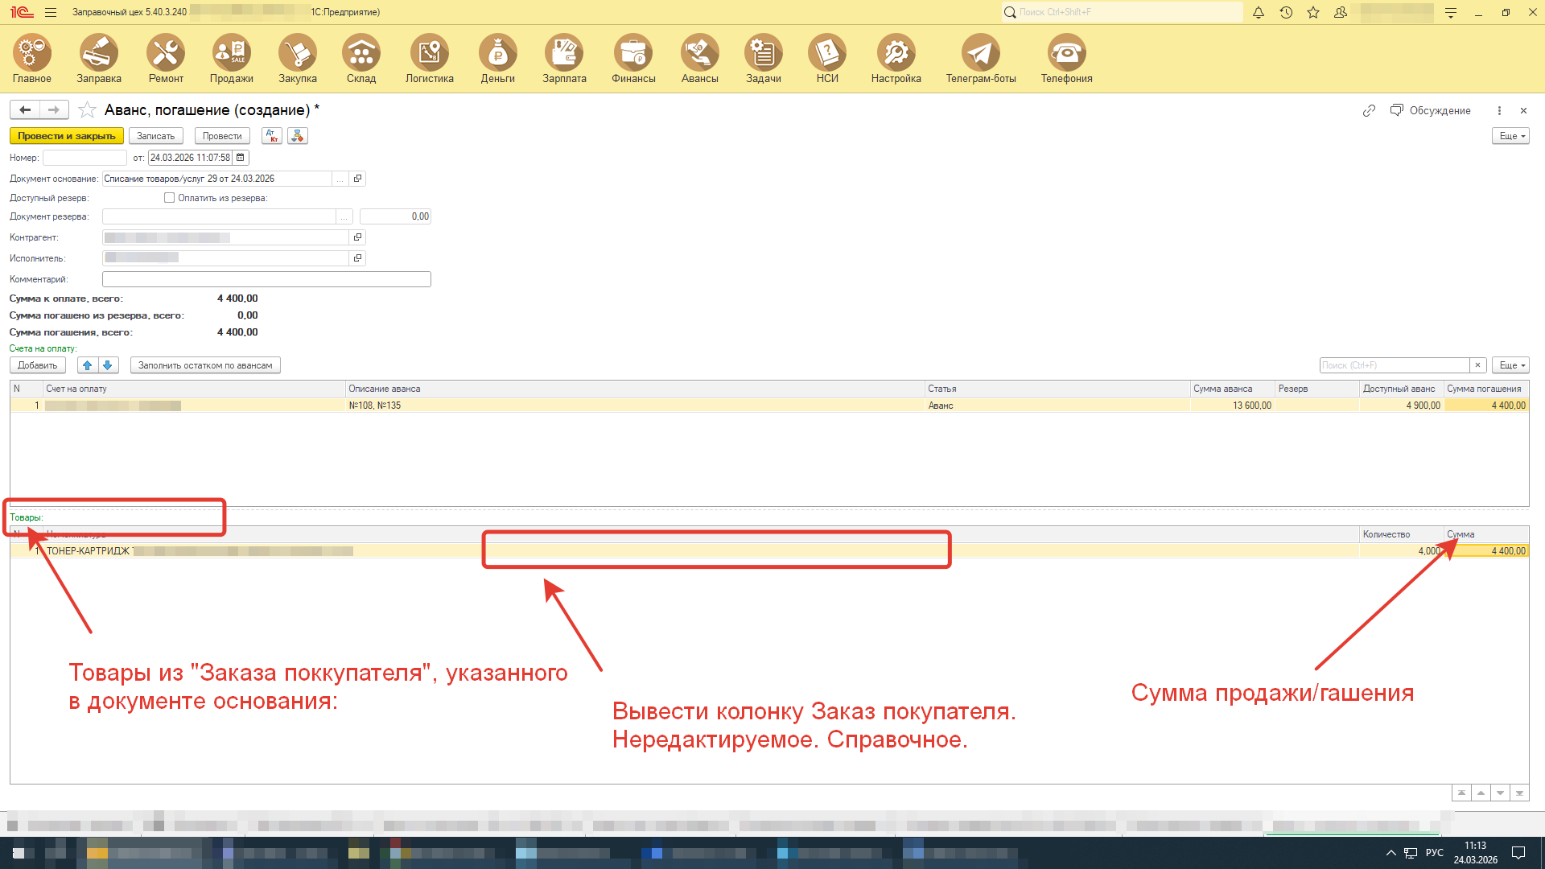Click the notifications bell icon
This screenshot has height=869, width=1545.
click(x=1259, y=12)
